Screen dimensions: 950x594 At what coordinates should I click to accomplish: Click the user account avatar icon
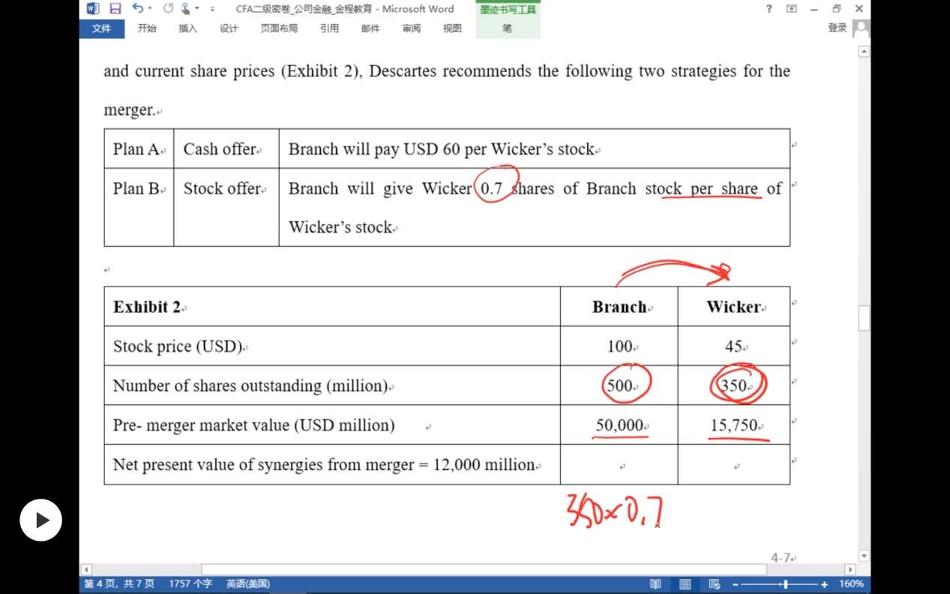(x=862, y=28)
